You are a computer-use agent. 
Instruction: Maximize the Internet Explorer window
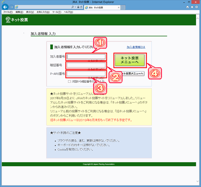tap(189, 2)
